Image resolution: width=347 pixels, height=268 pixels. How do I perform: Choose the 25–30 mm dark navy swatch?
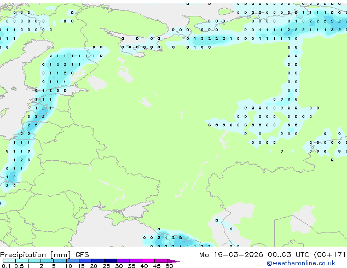[110, 261]
